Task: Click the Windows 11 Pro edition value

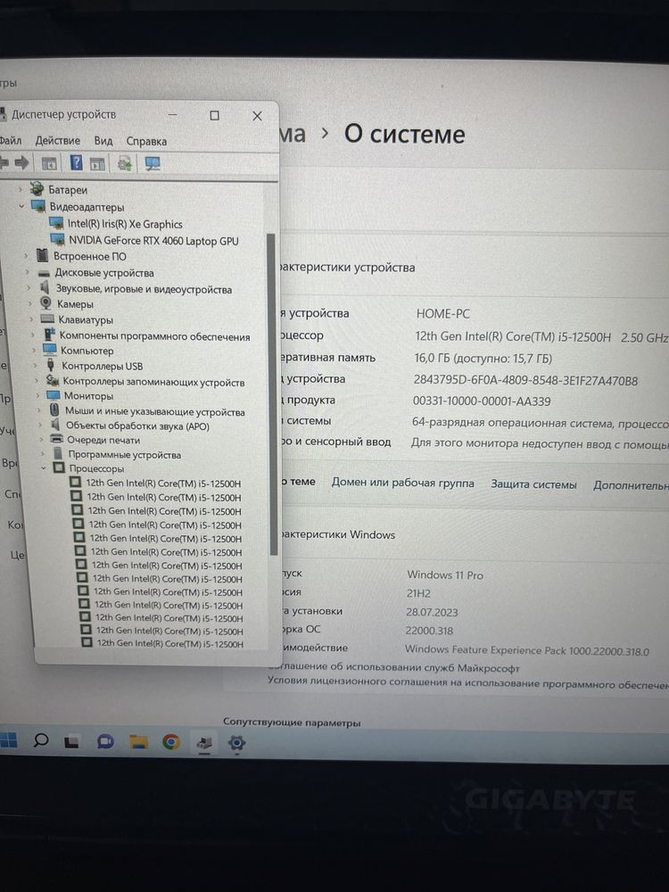Action: (x=445, y=574)
